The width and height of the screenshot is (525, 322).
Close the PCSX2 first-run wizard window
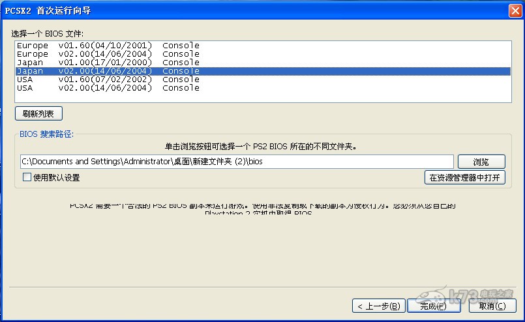point(514,11)
